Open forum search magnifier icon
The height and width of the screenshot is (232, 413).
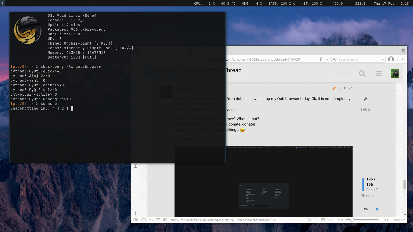click(362, 74)
